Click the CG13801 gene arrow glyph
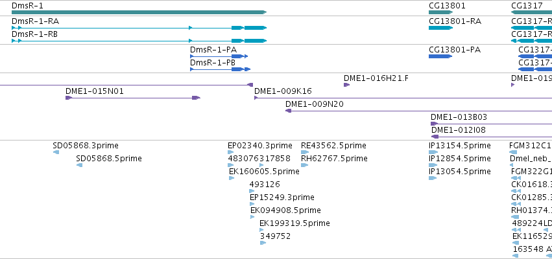Viewport: 552px width, 259px height. pos(440,12)
